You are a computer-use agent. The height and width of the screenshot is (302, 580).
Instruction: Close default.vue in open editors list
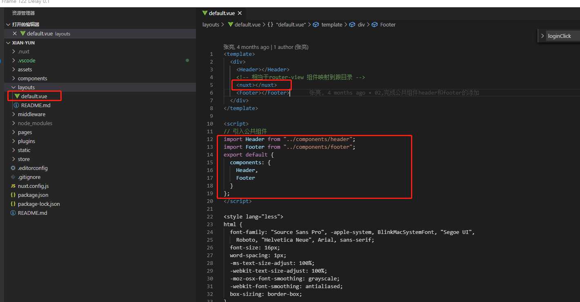click(x=15, y=33)
